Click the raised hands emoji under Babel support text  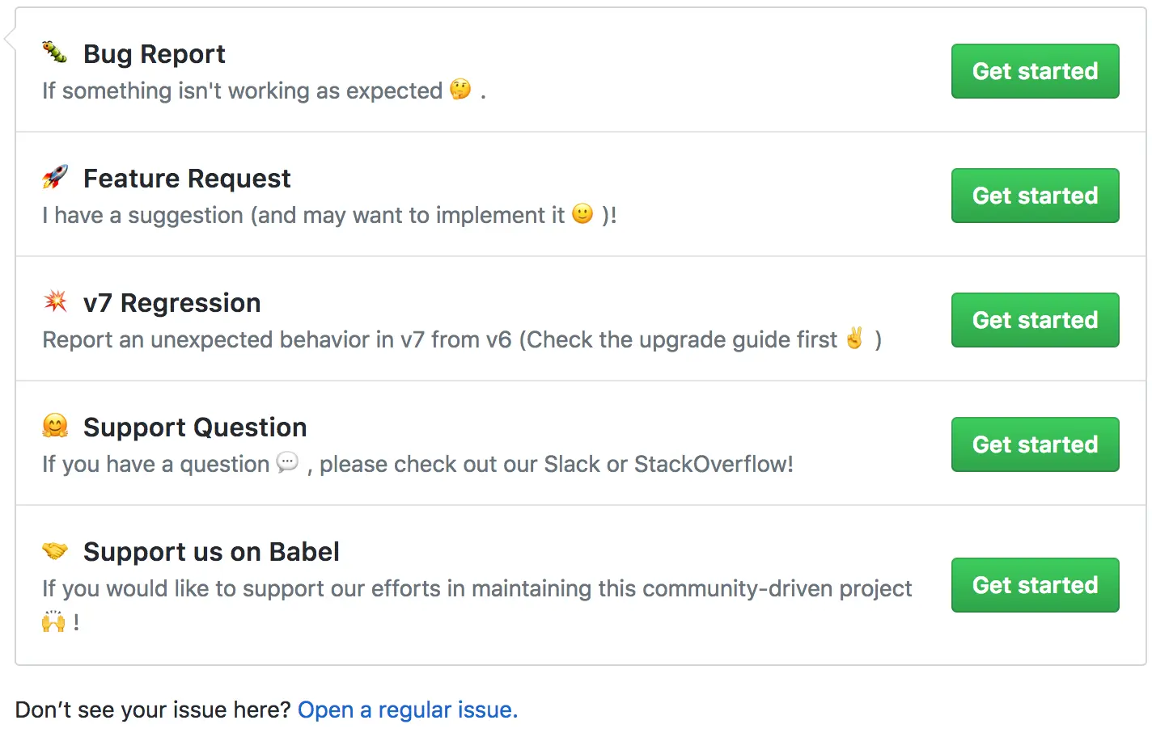[53, 621]
